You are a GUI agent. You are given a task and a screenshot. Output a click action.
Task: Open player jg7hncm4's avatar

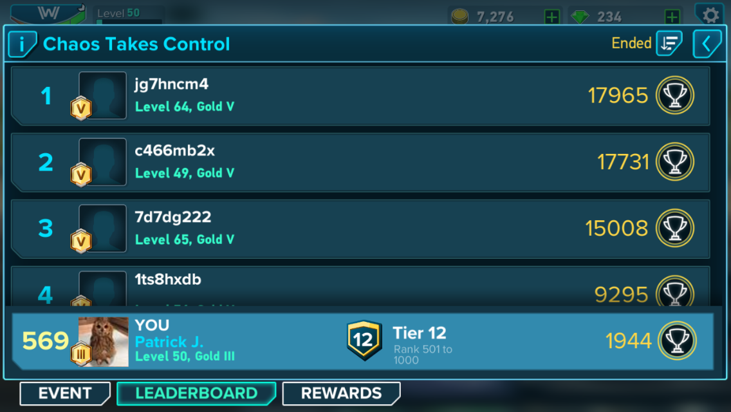click(x=102, y=95)
